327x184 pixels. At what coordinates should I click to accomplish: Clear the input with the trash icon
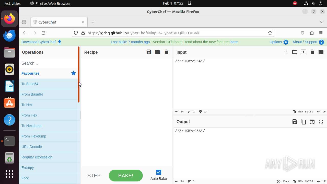(312, 52)
